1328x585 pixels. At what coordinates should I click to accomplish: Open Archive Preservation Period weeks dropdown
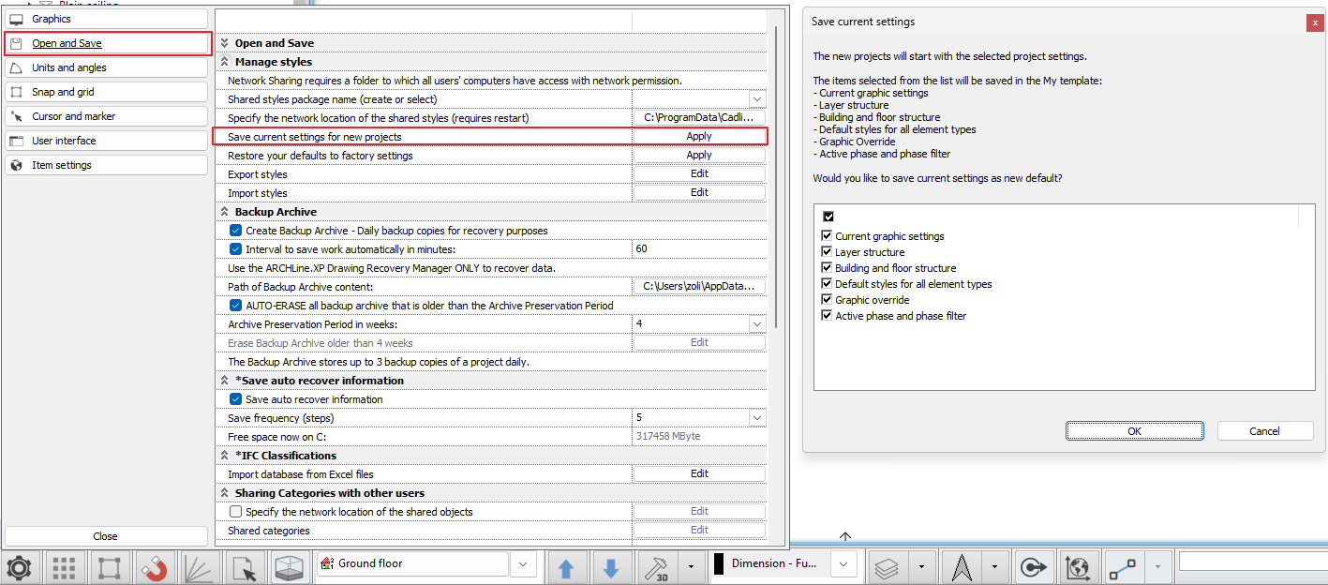(756, 324)
